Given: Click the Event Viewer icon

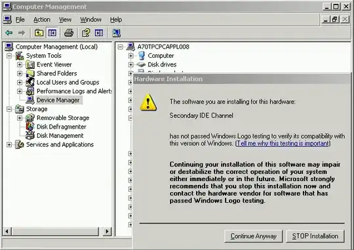Looking at the screenshot, I should (30, 65).
